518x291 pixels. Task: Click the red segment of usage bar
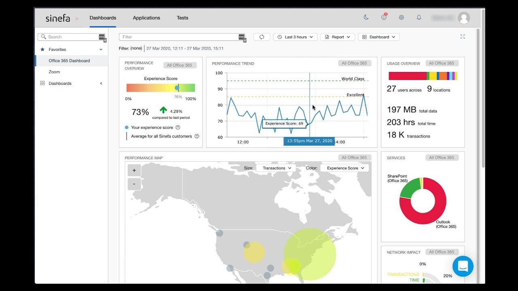coord(408,76)
